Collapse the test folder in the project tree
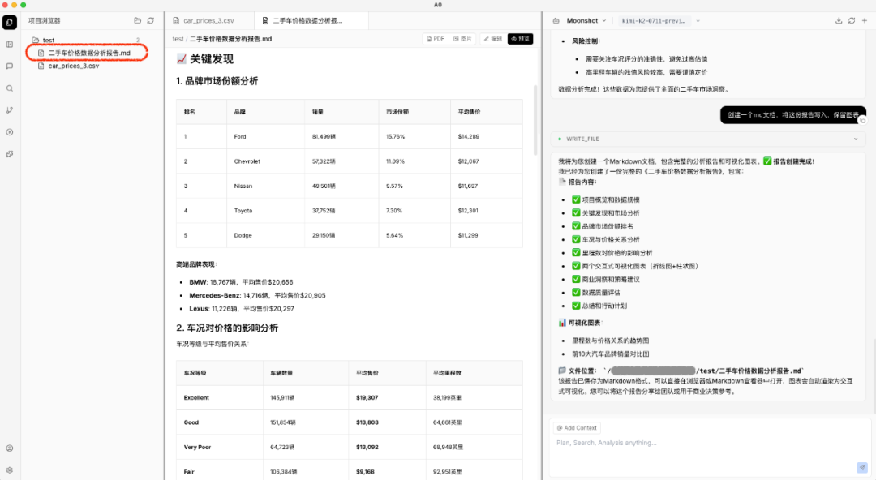Viewport: 876px width, 480px height. (49, 41)
